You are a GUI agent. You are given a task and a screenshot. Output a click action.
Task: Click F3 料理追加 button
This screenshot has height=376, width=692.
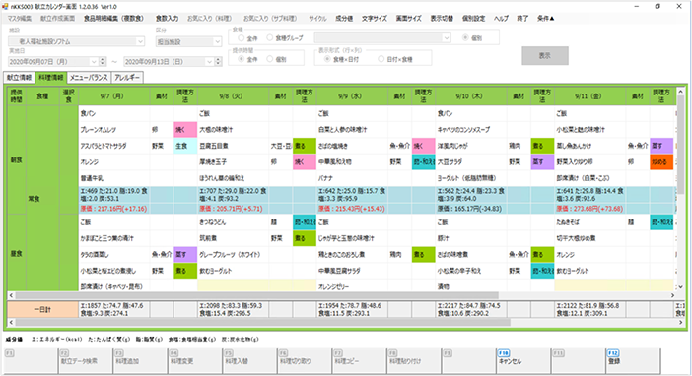click(x=139, y=361)
